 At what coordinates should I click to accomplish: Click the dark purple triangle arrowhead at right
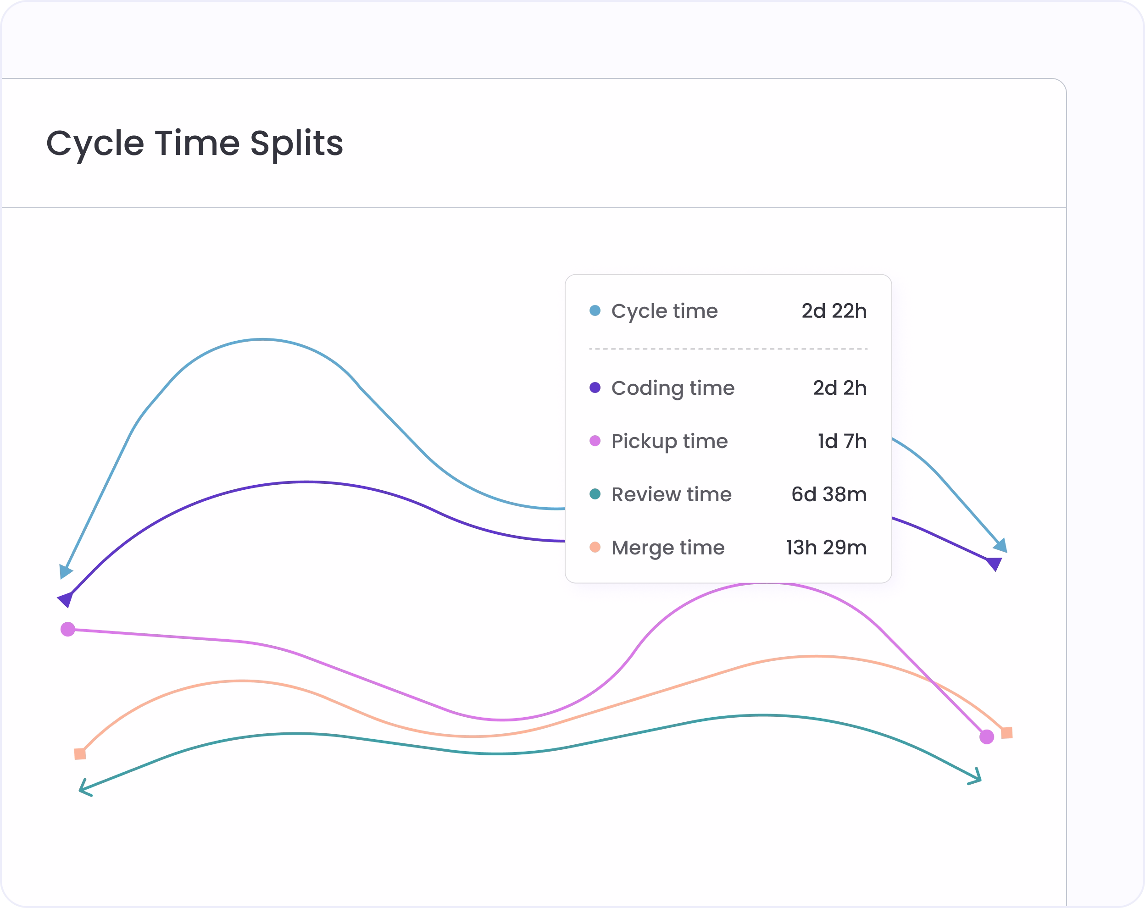pyautogui.click(x=994, y=564)
